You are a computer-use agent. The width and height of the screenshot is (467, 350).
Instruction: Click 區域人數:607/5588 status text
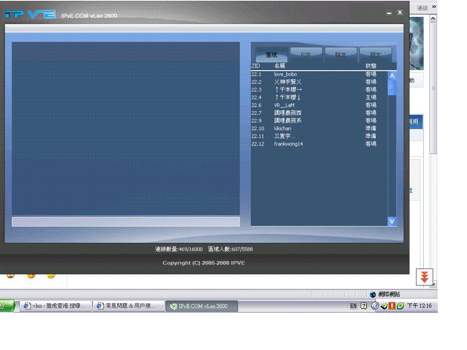click(230, 249)
